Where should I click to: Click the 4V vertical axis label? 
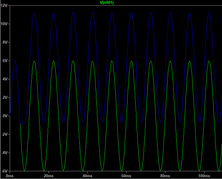pos(5,79)
